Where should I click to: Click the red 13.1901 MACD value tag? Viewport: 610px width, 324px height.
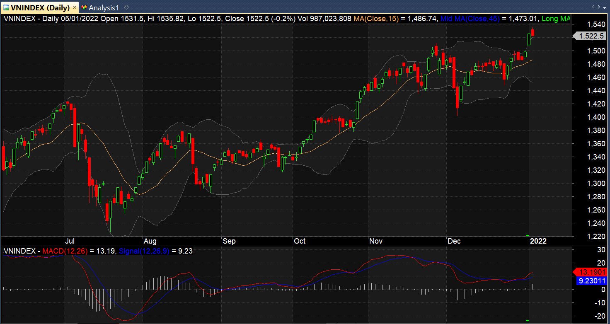591,272
